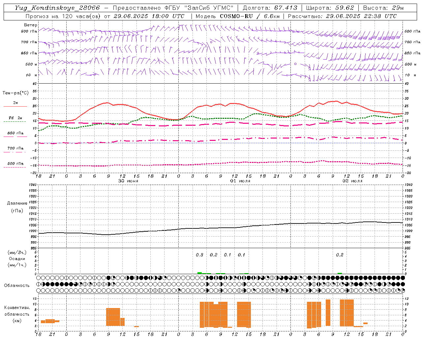The height and width of the screenshot is (337, 422).
Task: Click the date label 02 июля
Action: pos(352,181)
